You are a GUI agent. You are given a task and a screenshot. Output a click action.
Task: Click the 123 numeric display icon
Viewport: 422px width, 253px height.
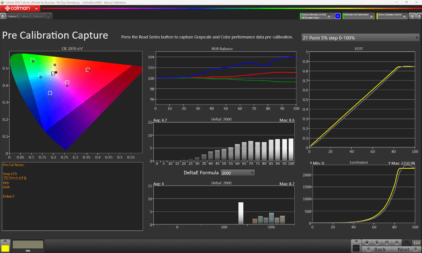tap(417, 243)
